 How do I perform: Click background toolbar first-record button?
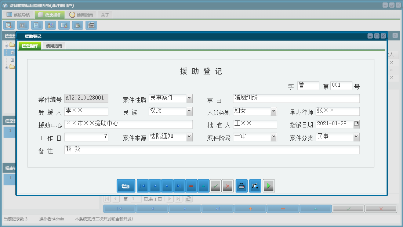120,209
